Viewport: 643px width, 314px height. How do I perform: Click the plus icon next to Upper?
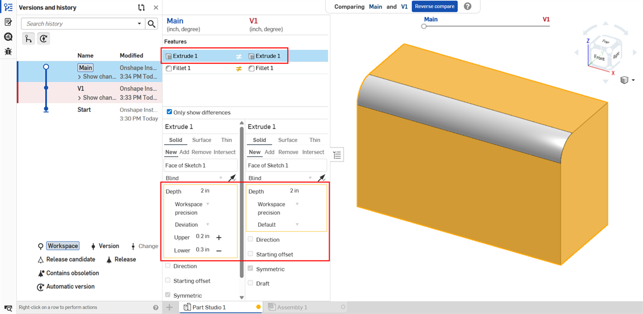point(219,237)
